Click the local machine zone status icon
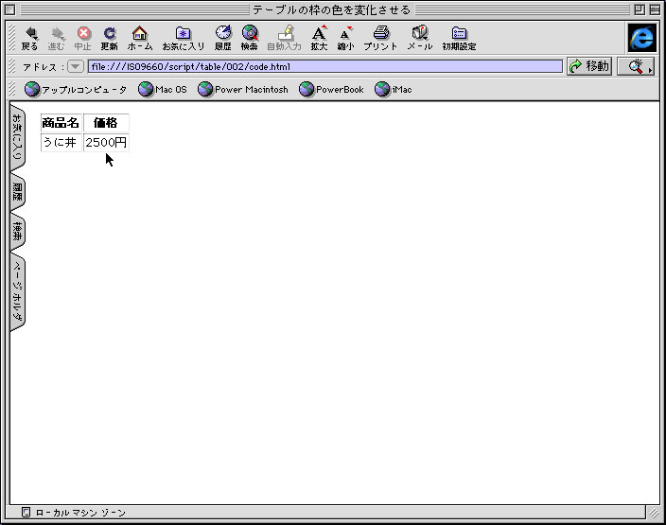 pos(26,513)
